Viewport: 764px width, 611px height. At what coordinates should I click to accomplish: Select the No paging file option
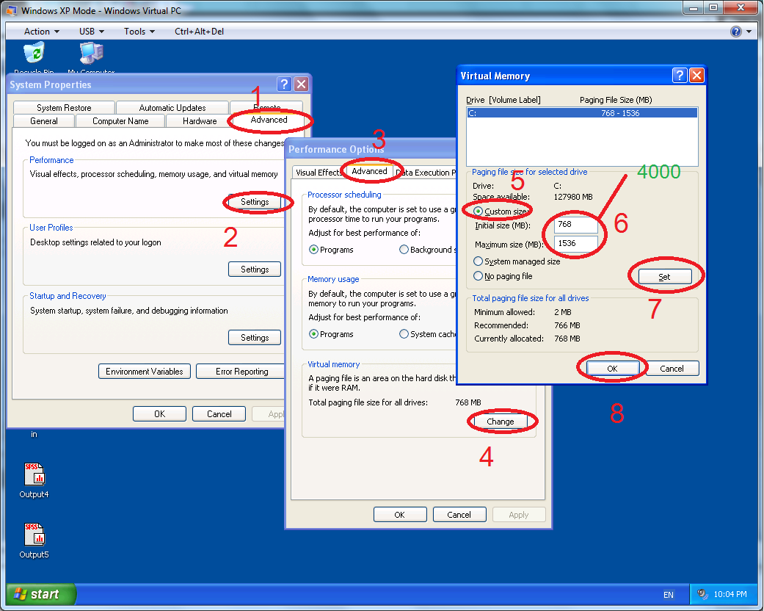pos(478,276)
